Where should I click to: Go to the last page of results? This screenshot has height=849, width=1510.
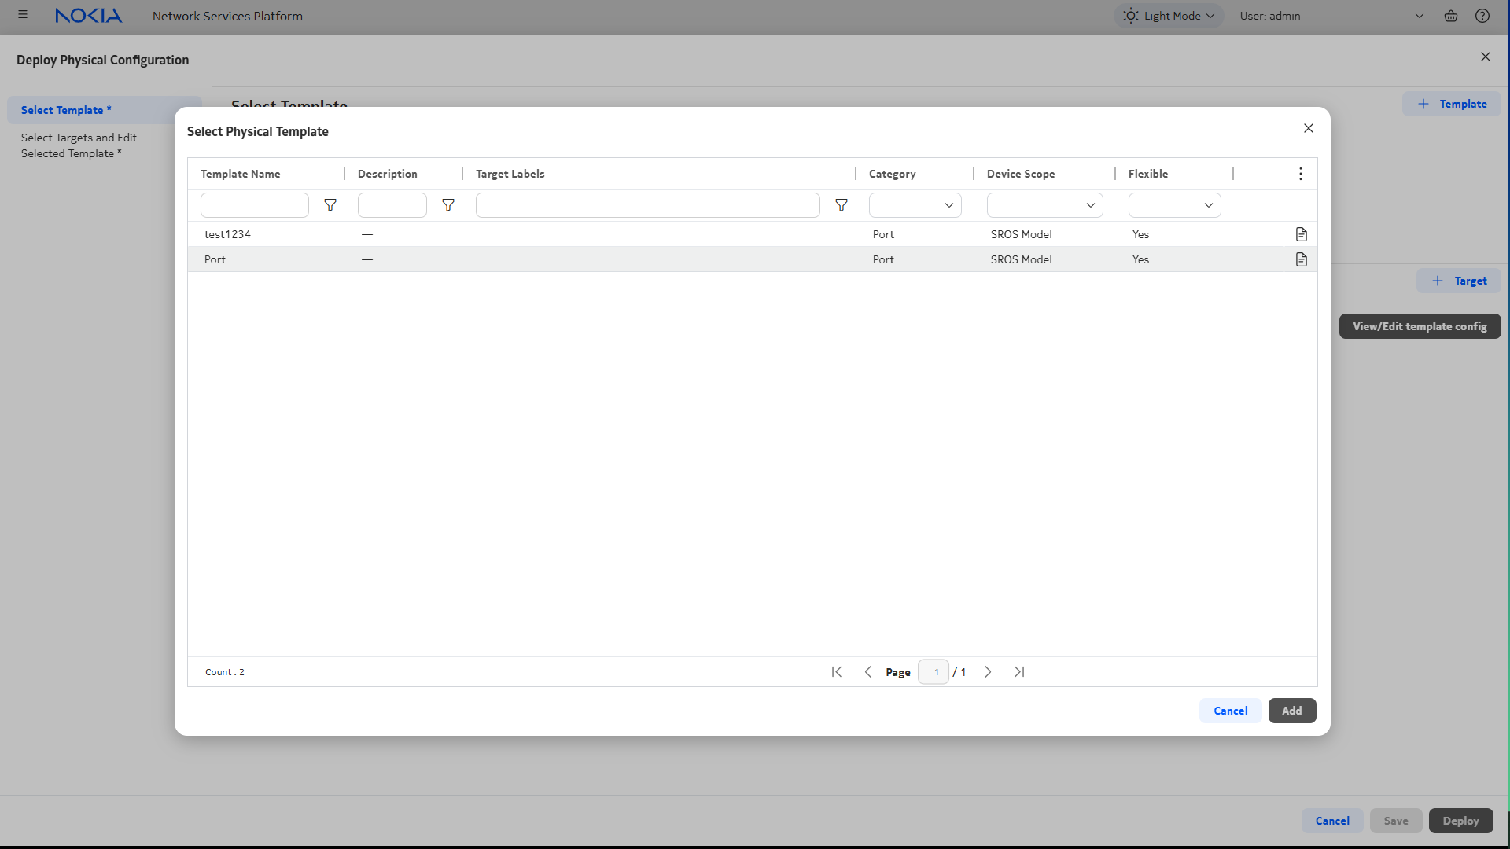[1019, 672]
